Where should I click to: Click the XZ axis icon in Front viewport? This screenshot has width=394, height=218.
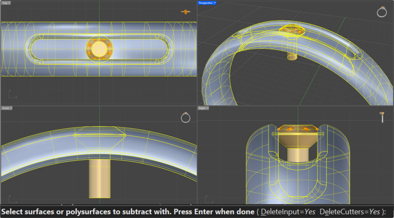tap(12, 200)
